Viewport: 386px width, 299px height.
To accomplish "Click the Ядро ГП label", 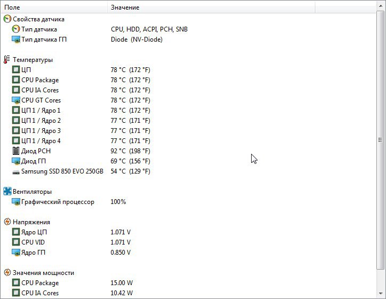I will tap(33, 253).
